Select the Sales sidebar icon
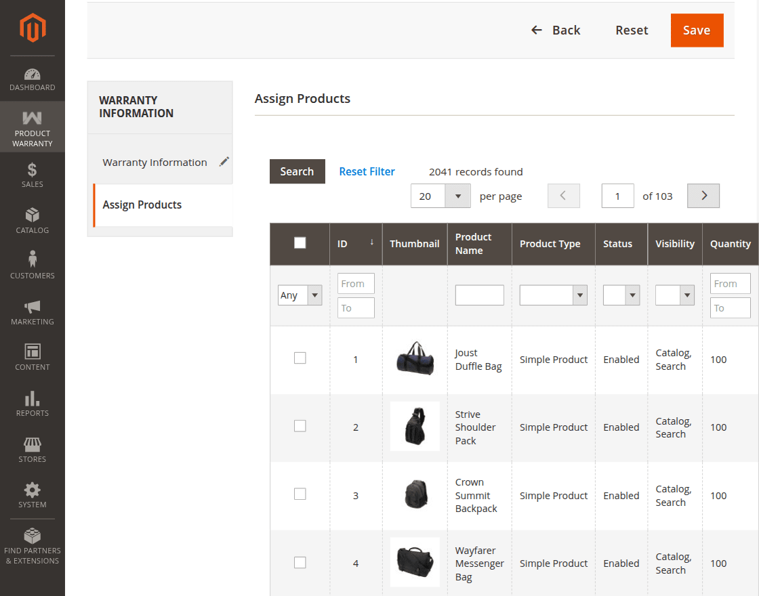 [32, 173]
